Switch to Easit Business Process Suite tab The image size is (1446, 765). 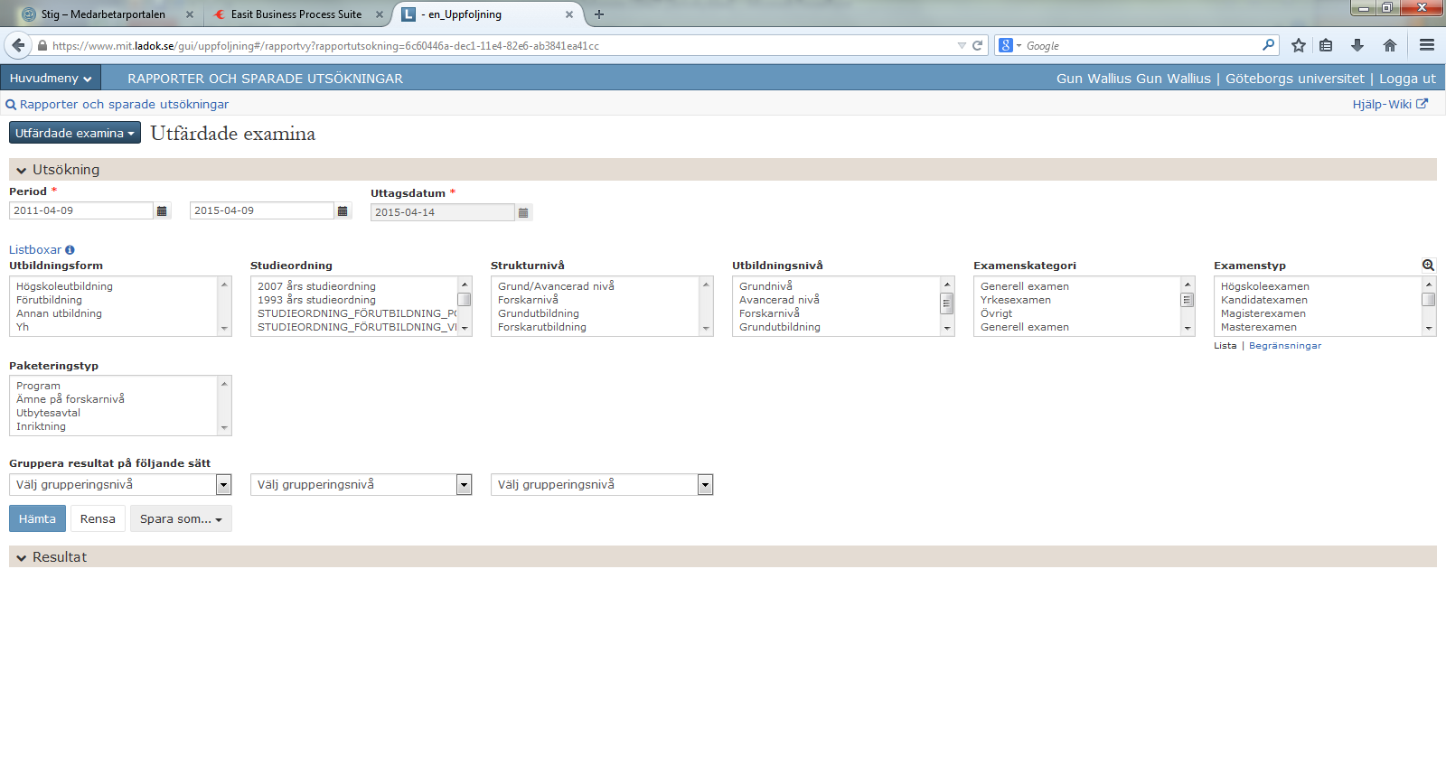[x=296, y=14]
